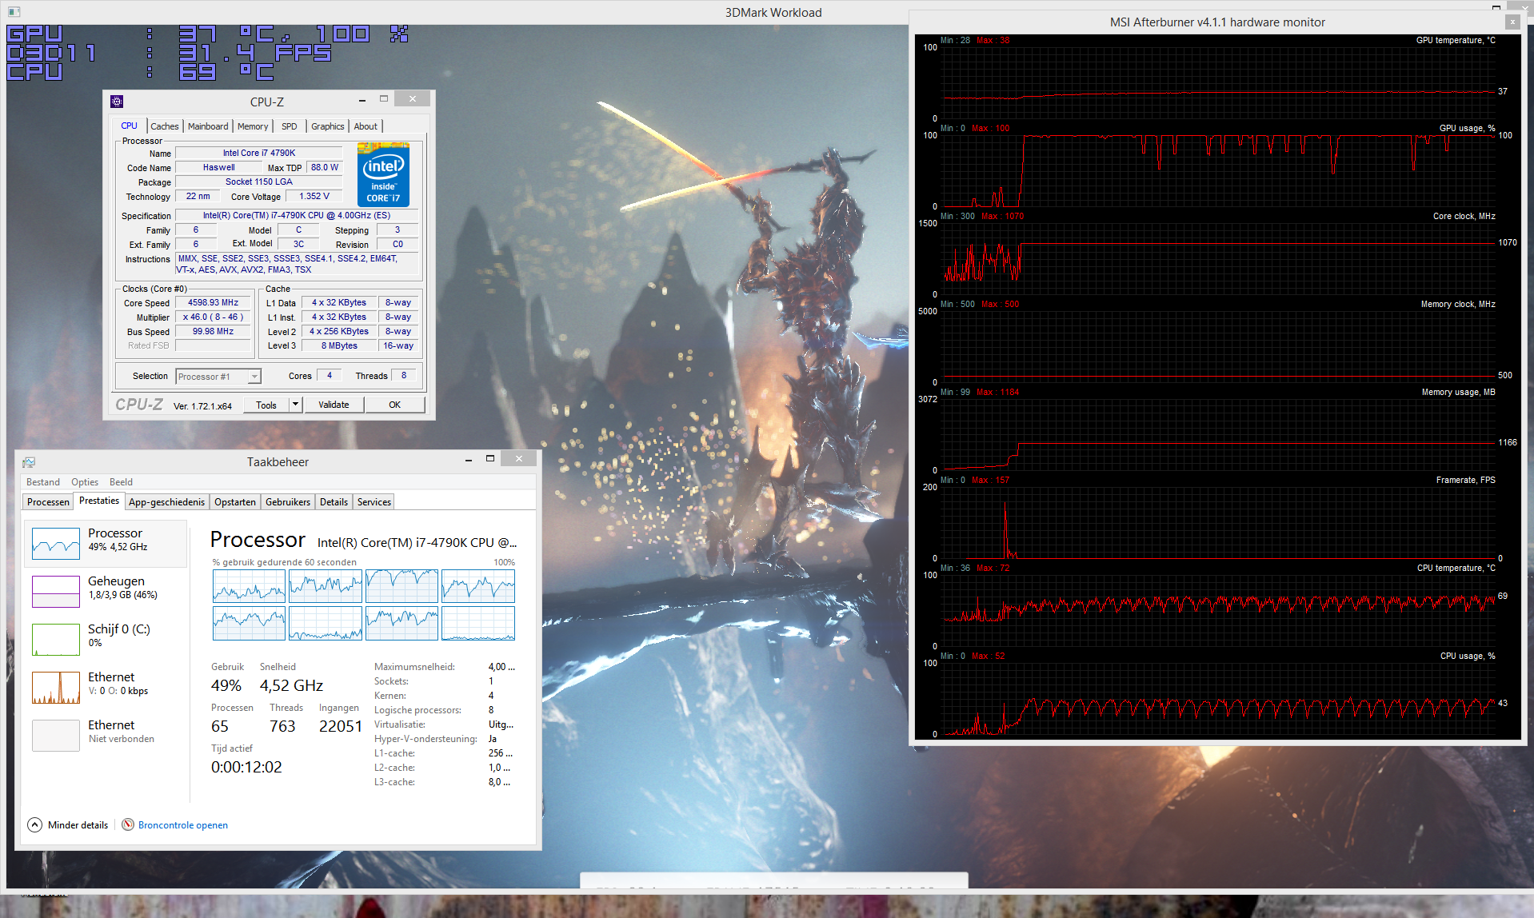Click the MSI Afterburner hardware monitor title bar

point(1217,22)
